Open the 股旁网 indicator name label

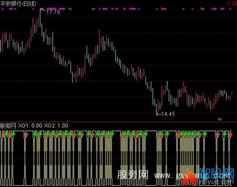pyautogui.click(x=8, y=126)
